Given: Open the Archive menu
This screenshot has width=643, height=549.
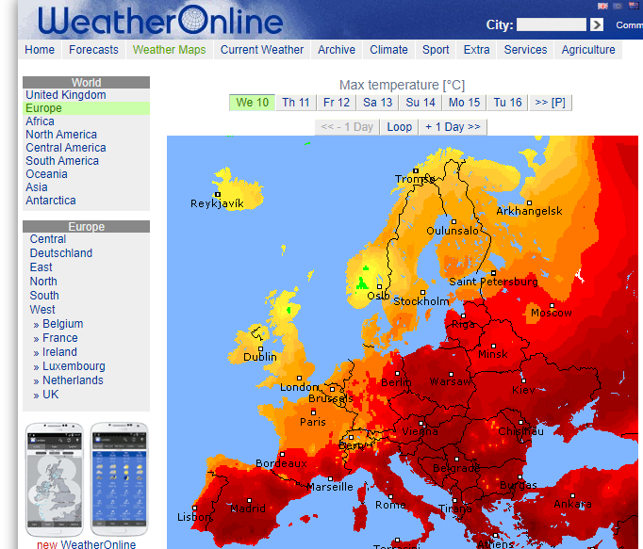Looking at the screenshot, I should (337, 50).
